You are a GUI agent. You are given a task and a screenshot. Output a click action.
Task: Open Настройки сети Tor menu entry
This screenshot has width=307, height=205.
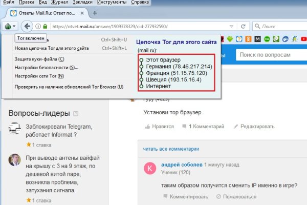[39, 76]
